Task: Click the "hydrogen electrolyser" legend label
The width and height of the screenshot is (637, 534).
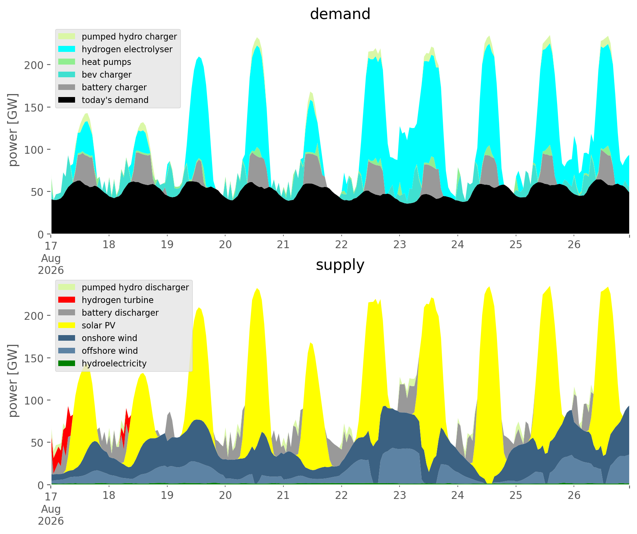Action: coord(127,50)
